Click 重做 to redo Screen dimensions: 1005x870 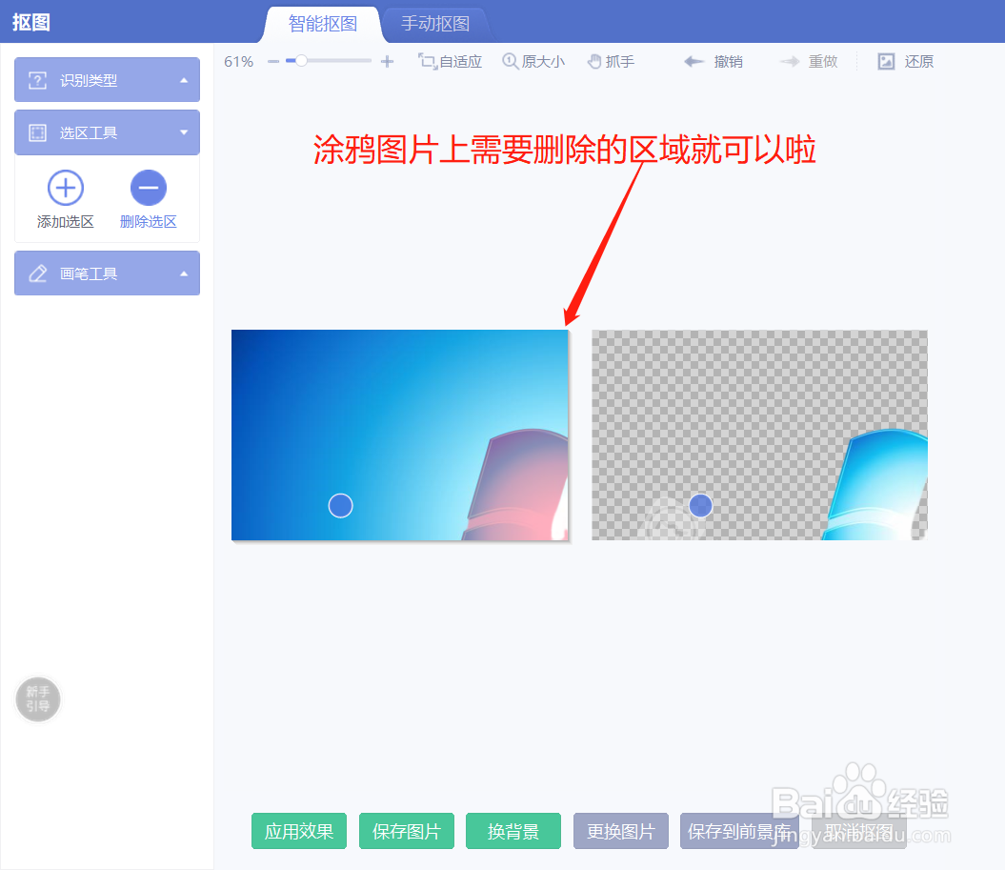coord(809,62)
